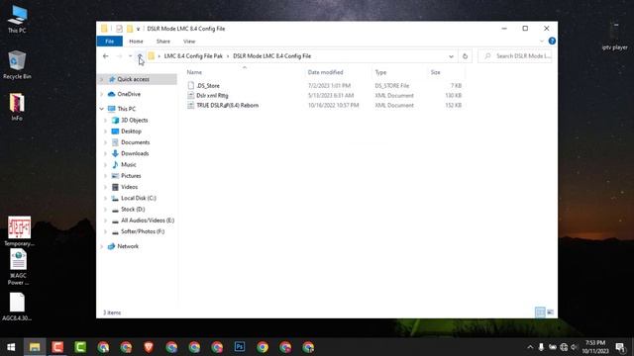Select OneDrive in navigation pane
634x356 pixels.
coord(129,94)
